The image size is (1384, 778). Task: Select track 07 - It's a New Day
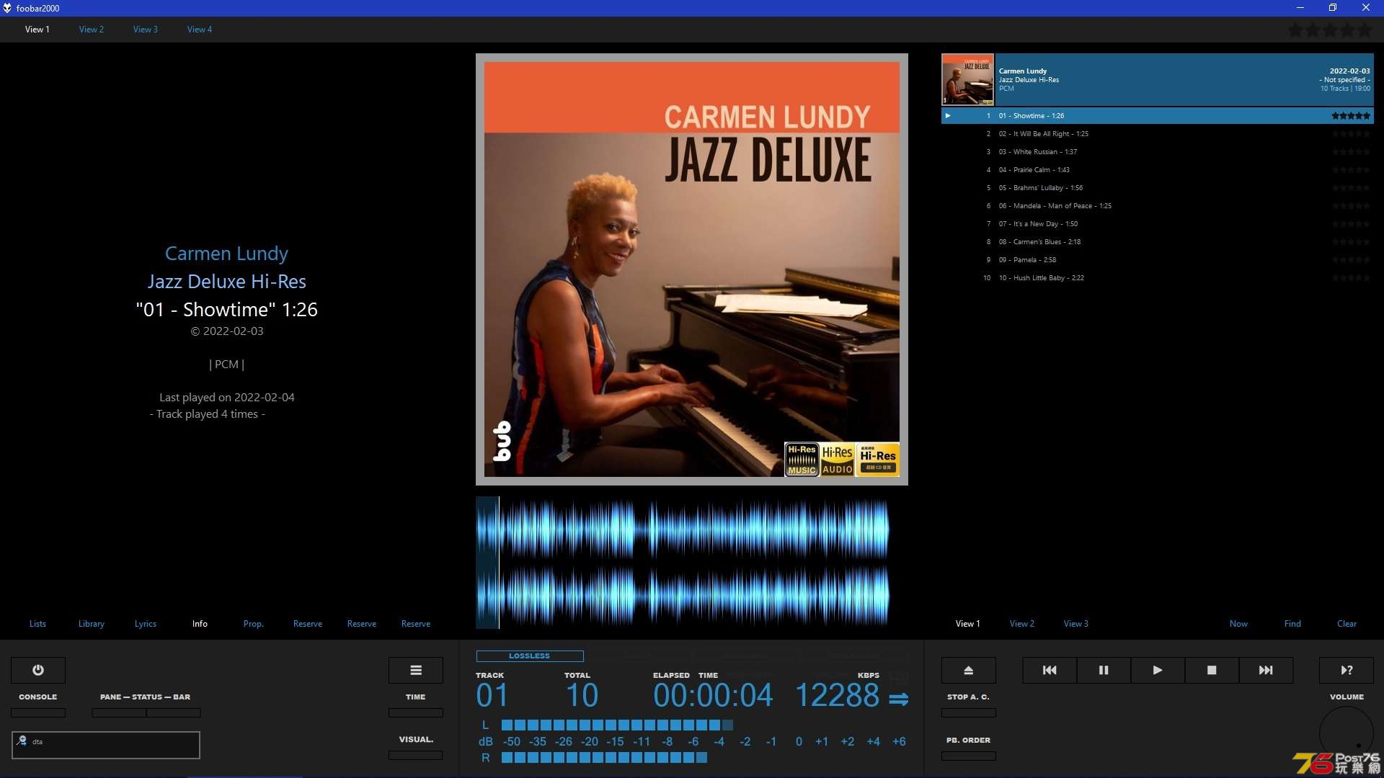tap(1158, 224)
